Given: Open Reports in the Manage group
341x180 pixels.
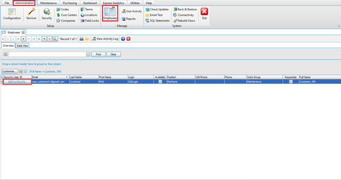Looking at the screenshot, I should [x=128, y=19].
